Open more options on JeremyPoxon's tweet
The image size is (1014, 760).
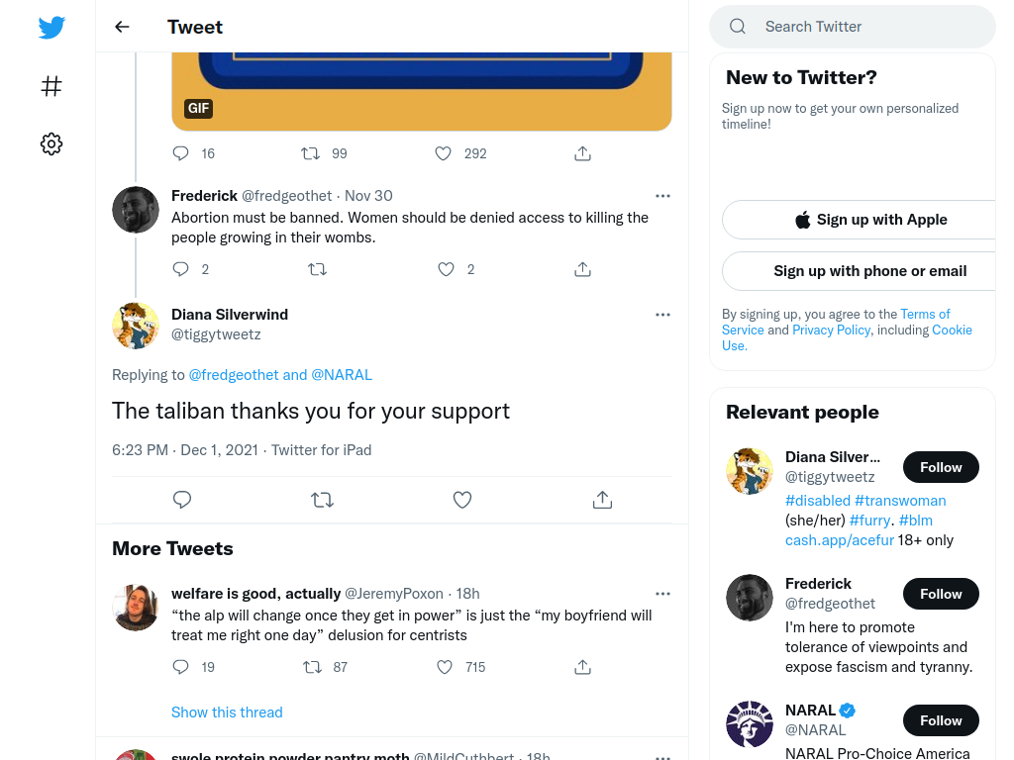(x=662, y=594)
